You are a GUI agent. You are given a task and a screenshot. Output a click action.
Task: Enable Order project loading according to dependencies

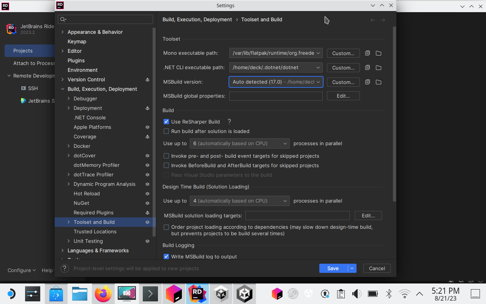click(x=166, y=227)
